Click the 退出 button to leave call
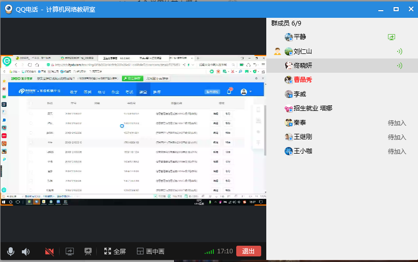This screenshot has height=262, width=418. (x=248, y=251)
